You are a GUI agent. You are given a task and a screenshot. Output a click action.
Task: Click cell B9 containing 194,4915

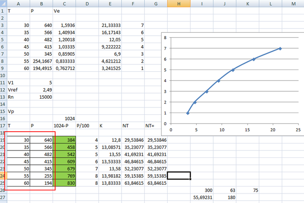tap(41, 68)
